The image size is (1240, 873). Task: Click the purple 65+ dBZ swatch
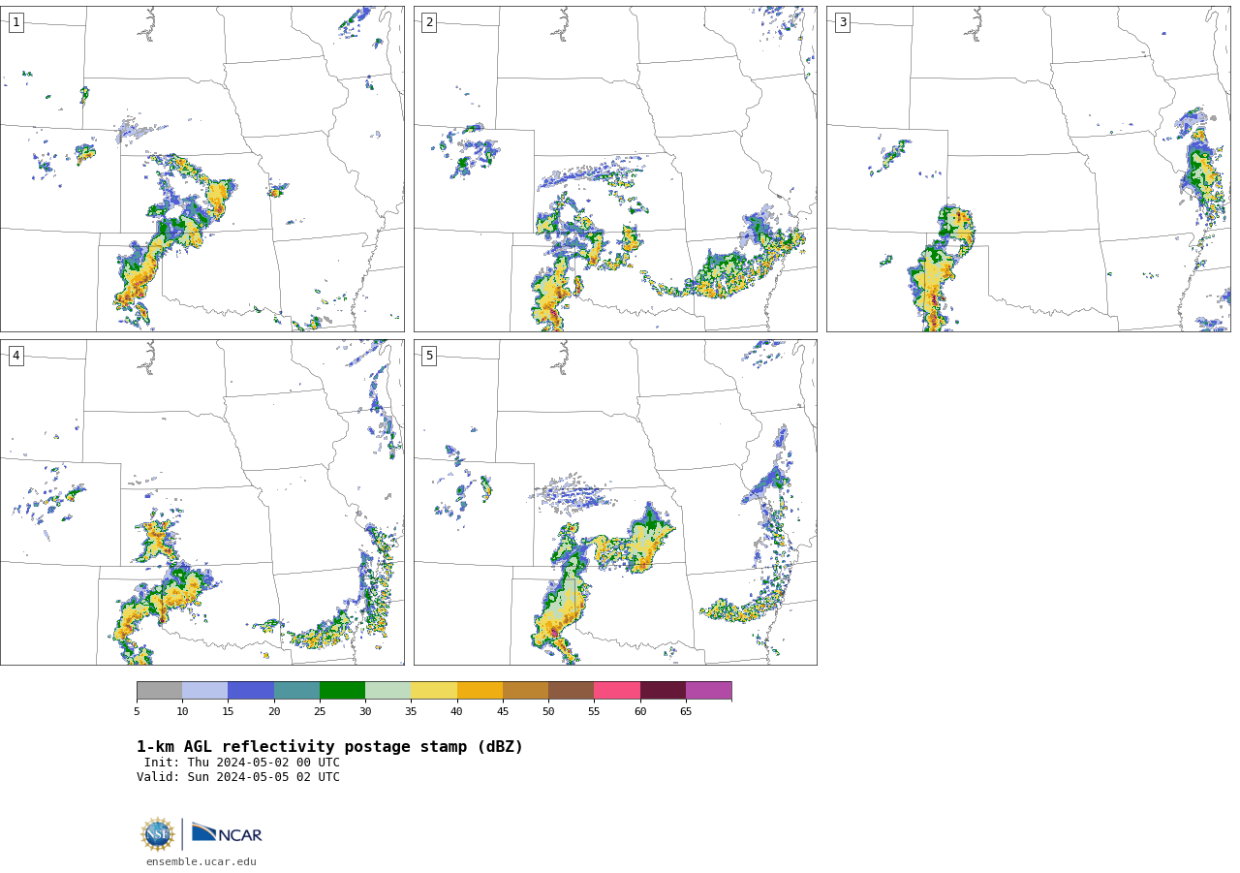[708, 691]
